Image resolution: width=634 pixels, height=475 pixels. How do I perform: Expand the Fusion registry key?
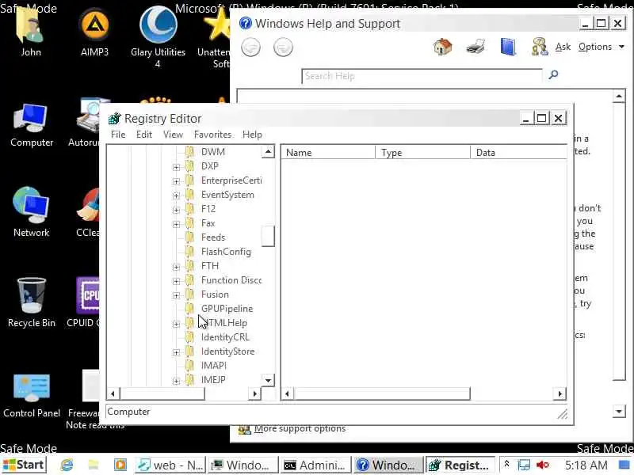point(176,295)
